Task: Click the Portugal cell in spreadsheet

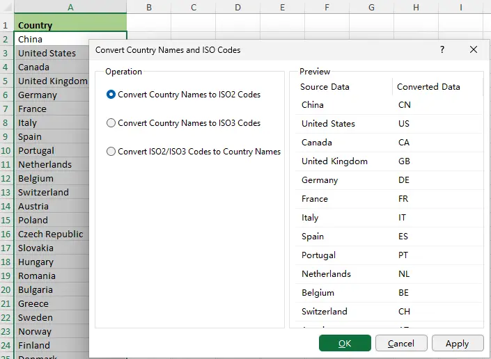Action: click(52, 150)
